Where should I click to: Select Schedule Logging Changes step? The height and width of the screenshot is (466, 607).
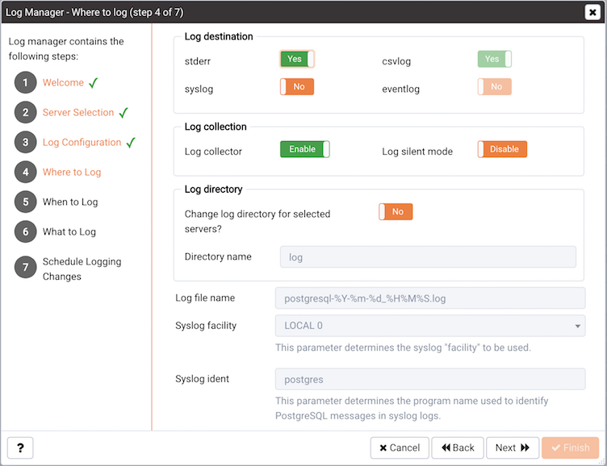82,268
